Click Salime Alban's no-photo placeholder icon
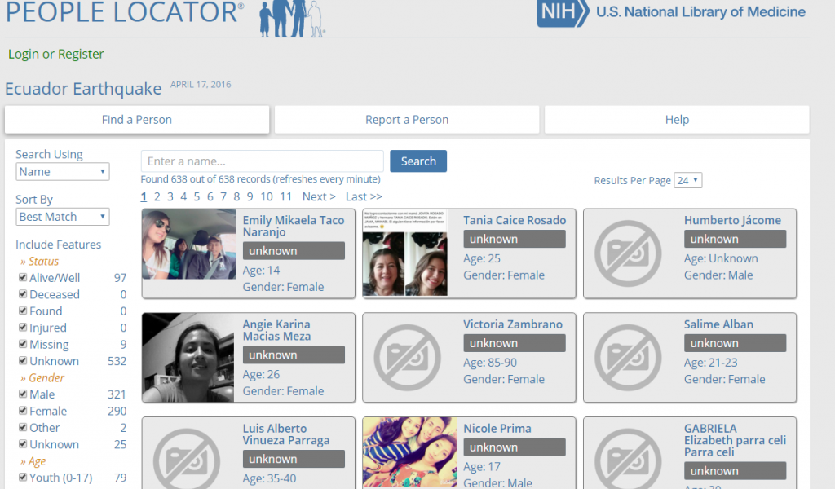835x489 pixels. pos(628,357)
